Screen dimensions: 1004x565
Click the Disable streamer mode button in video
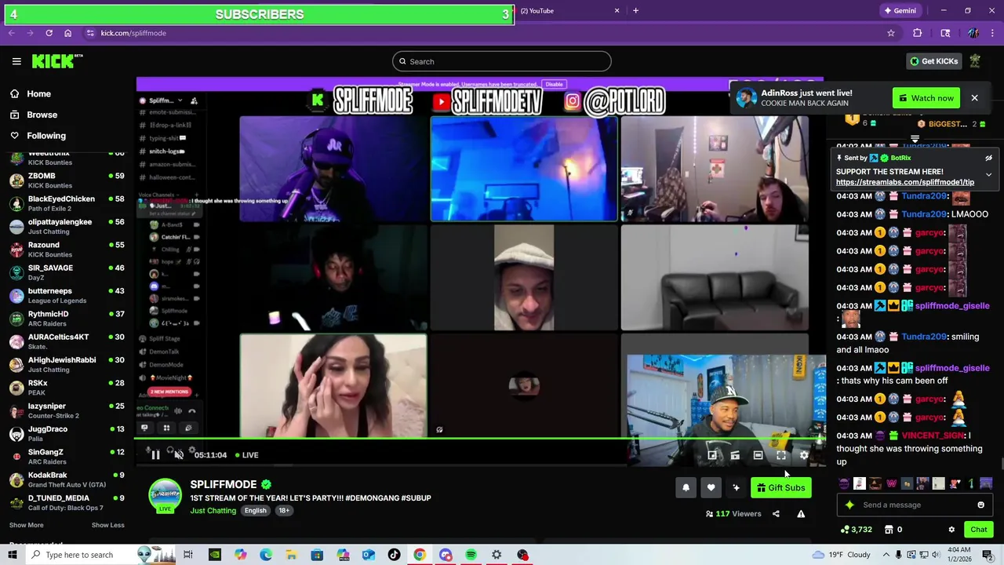[x=554, y=84]
